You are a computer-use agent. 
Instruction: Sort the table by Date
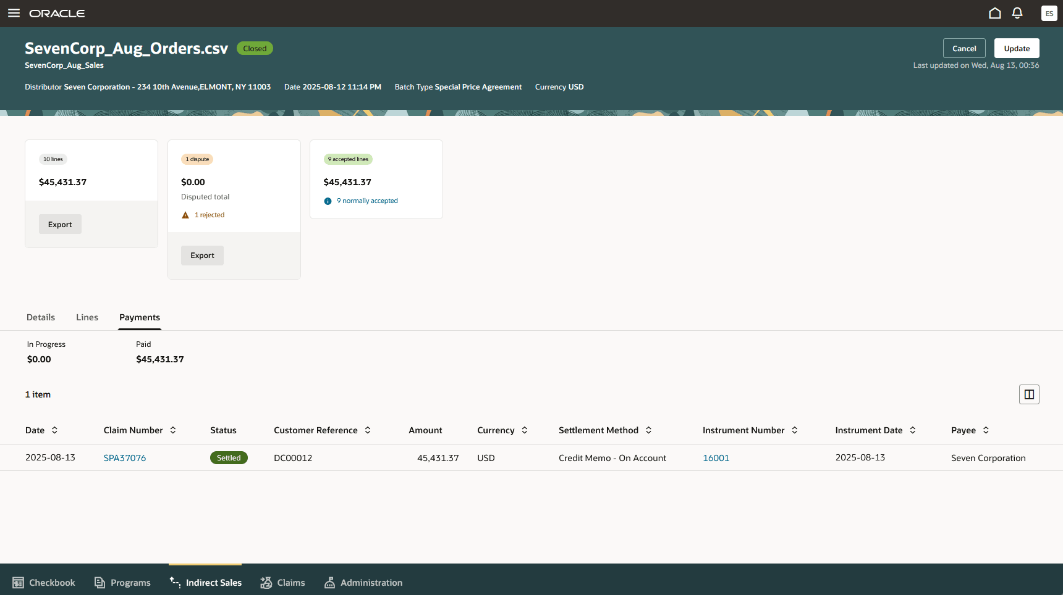pos(54,430)
